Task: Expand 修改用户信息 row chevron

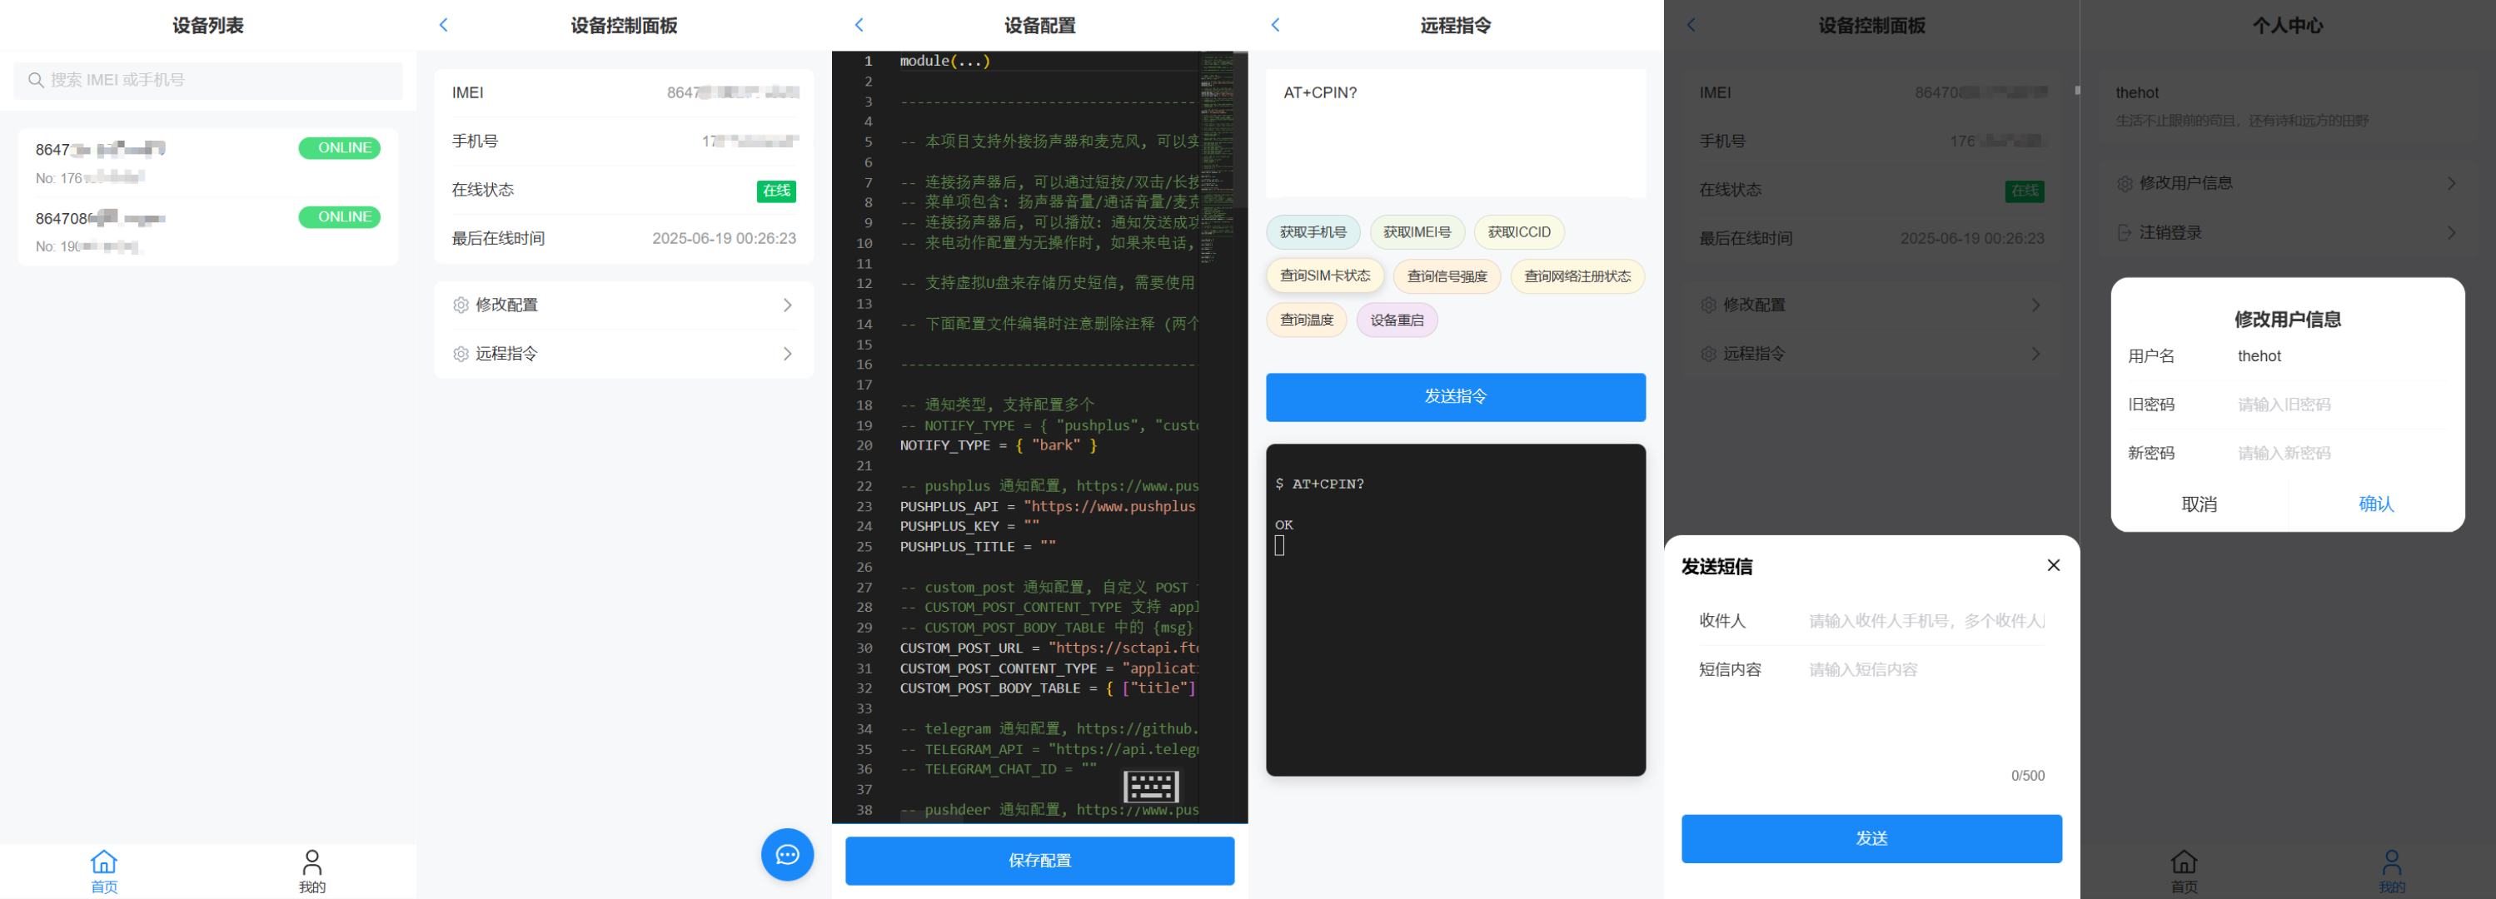Action: click(x=2451, y=183)
